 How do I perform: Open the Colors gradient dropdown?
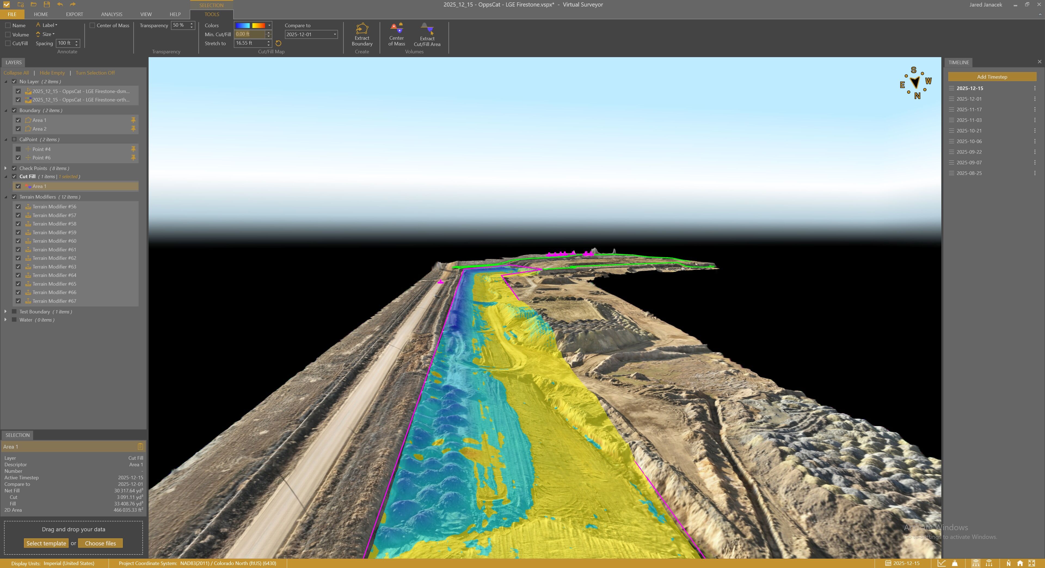click(269, 25)
